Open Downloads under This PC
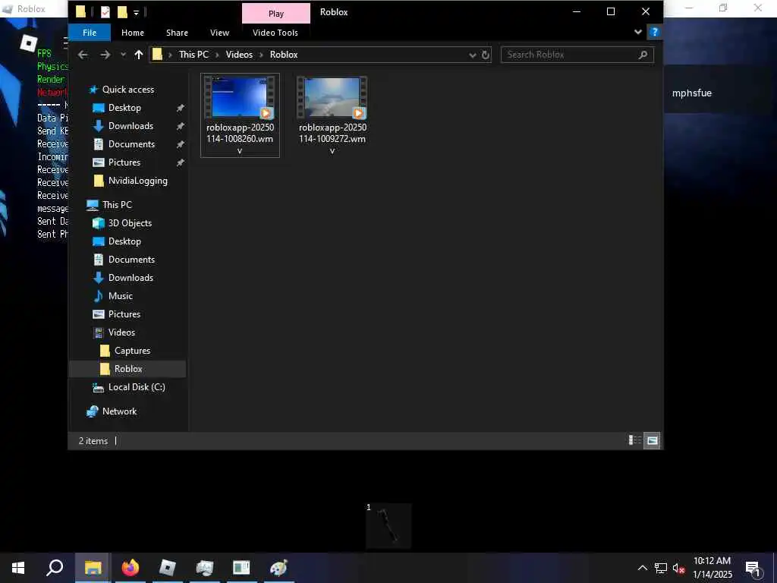Screen dimensions: 777x583 tap(131, 278)
